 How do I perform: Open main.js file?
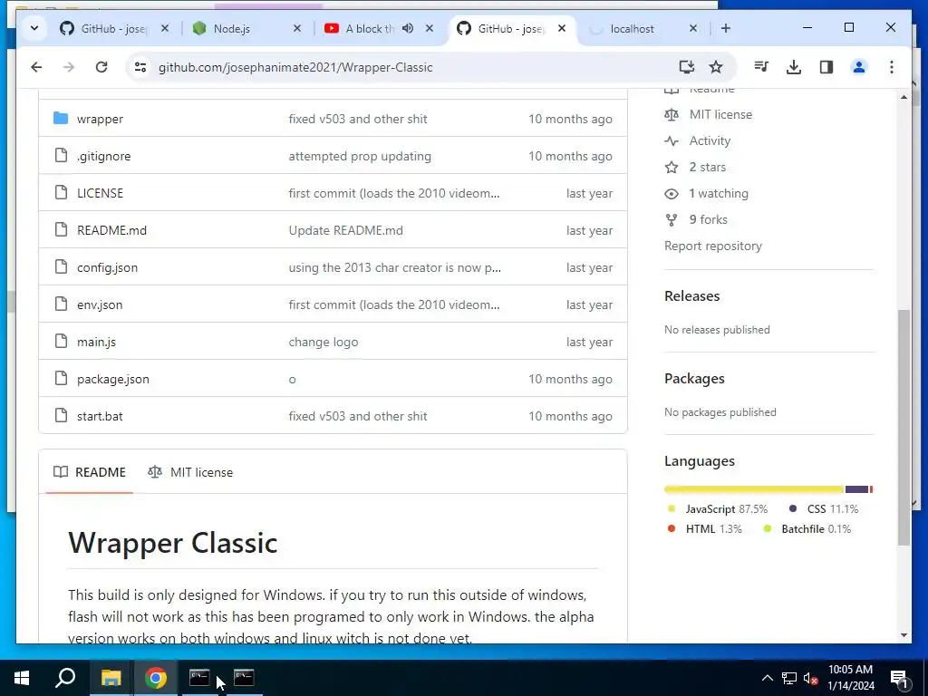click(96, 342)
